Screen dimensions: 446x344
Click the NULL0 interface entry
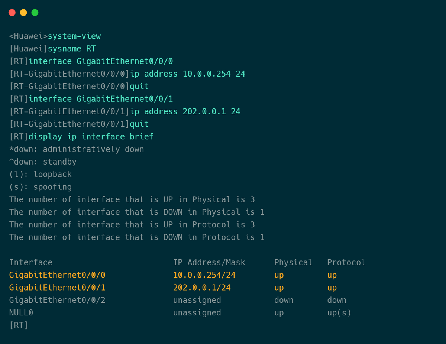pyautogui.click(x=21, y=313)
